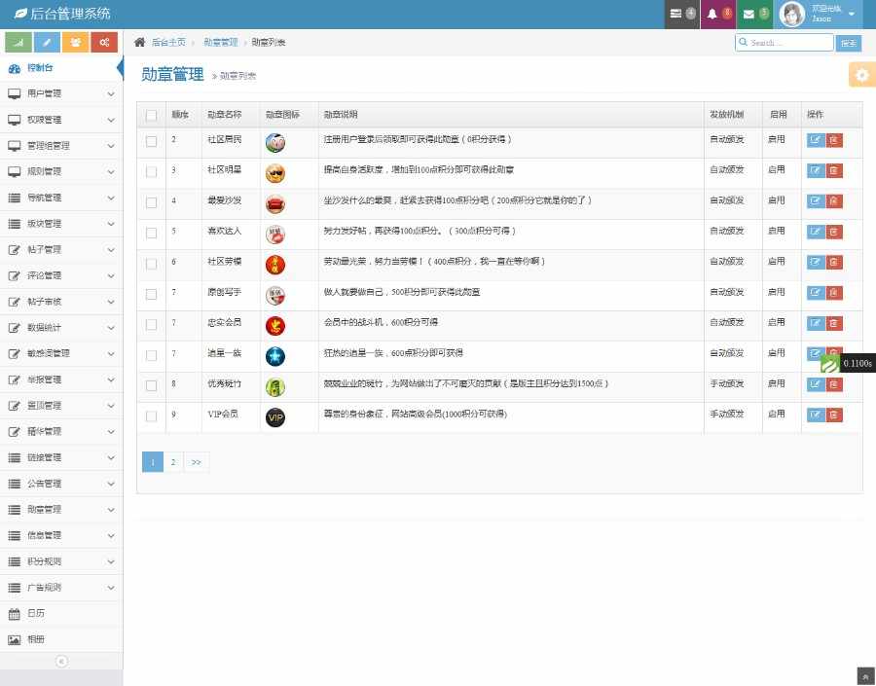Check the 社区劳模 row checkbox
This screenshot has height=686, width=876.
point(152,264)
